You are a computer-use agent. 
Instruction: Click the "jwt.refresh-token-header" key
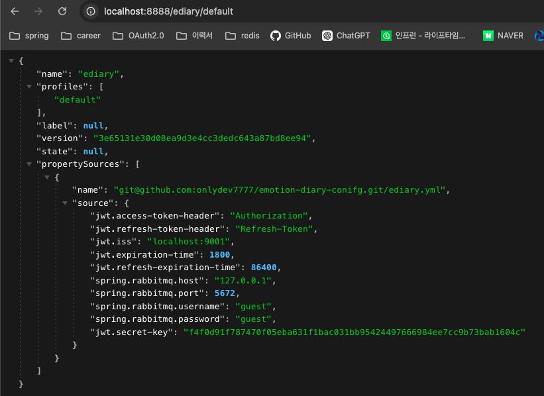pyautogui.click(x=158, y=229)
